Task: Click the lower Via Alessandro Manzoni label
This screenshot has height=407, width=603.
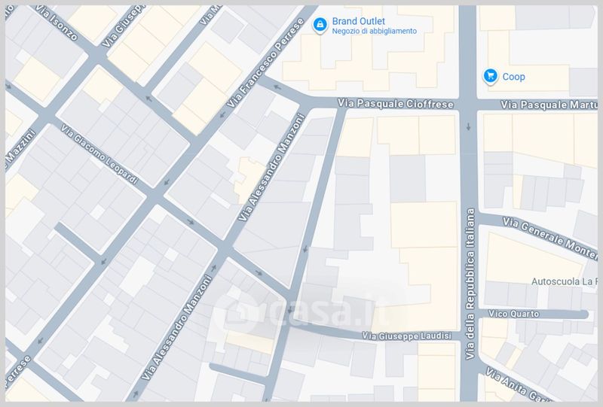Action: coord(179,328)
